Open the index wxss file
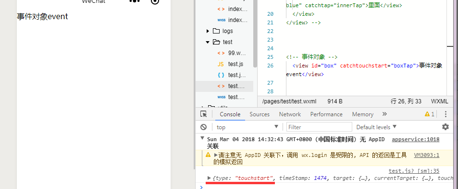The height and width of the screenshot is (189, 458). 238,20
